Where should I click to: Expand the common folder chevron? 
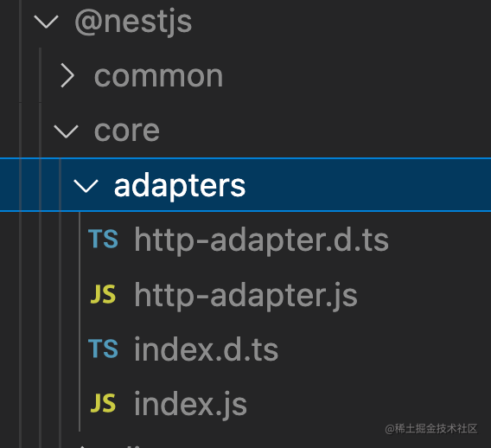pos(67,75)
